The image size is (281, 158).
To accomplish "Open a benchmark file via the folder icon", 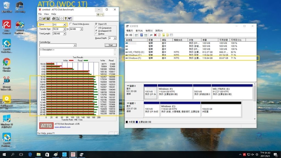I will tap(44, 18).
